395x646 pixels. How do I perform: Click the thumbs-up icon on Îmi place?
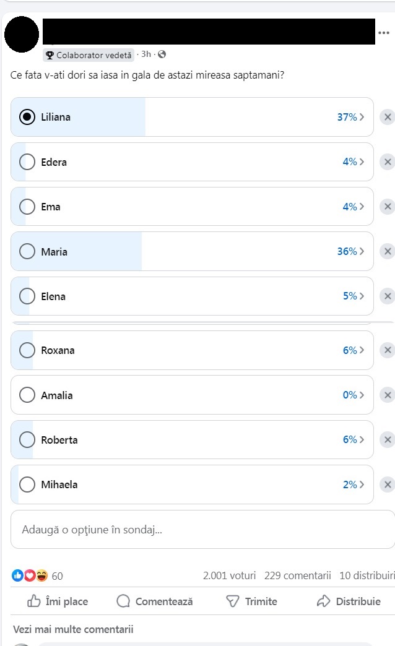[x=34, y=601]
